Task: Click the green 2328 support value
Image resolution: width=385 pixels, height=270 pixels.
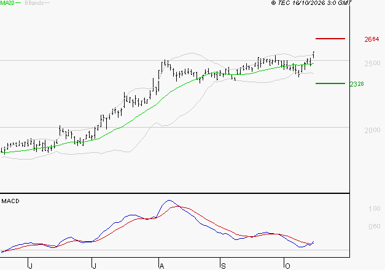Action: 357,84
